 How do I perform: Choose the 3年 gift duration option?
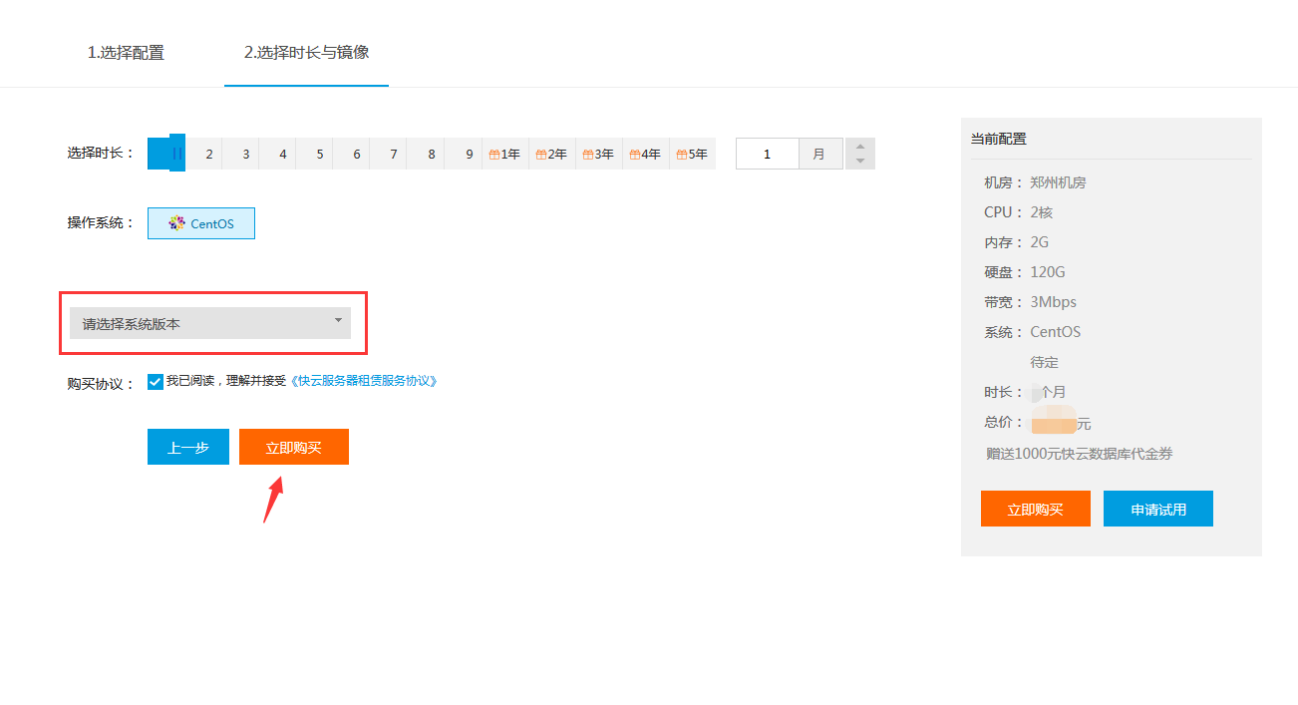coord(598,155)
